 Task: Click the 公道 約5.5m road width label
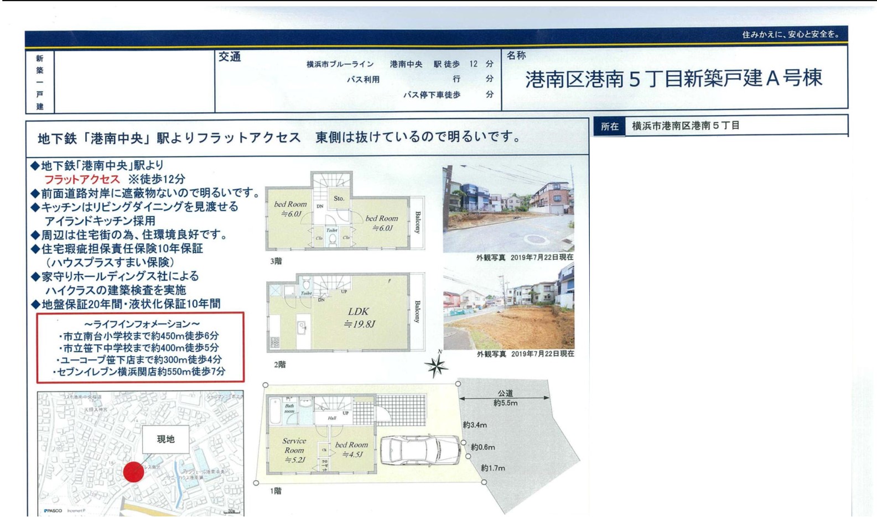point(505,398)
